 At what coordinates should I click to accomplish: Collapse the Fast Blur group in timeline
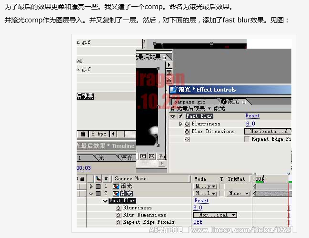pos(105,201)
